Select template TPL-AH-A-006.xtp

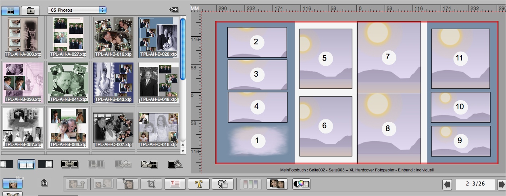tap(23, 37)
